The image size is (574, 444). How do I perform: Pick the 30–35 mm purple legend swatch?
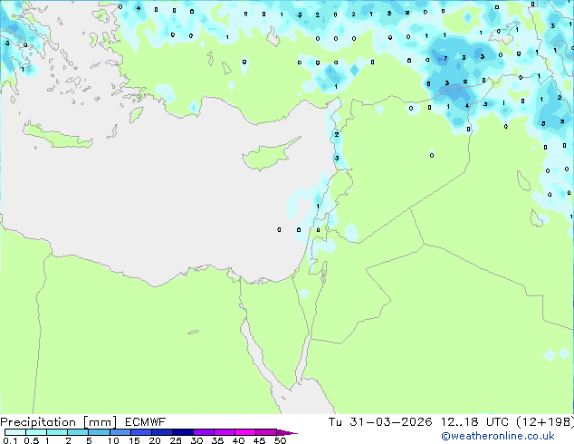[x=204, y=432]
